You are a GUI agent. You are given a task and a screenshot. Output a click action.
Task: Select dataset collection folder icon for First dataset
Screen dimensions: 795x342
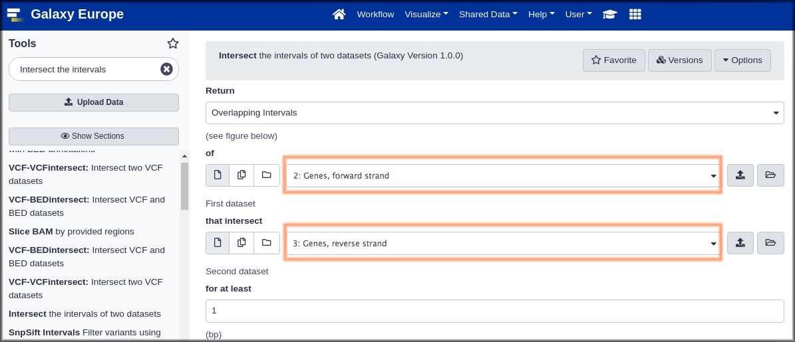coord(267,175)
